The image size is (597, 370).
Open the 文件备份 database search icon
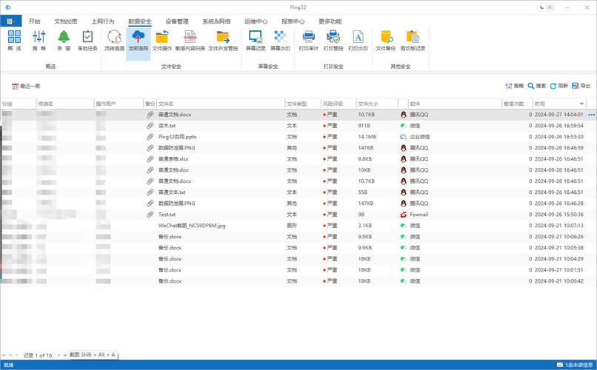point(386,36)
